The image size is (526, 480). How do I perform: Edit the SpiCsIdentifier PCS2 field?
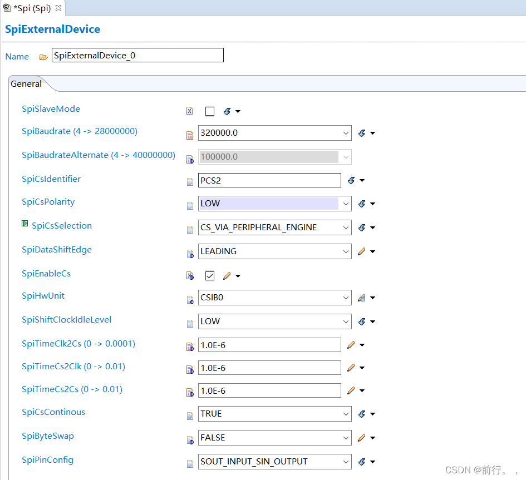(269, 180)
